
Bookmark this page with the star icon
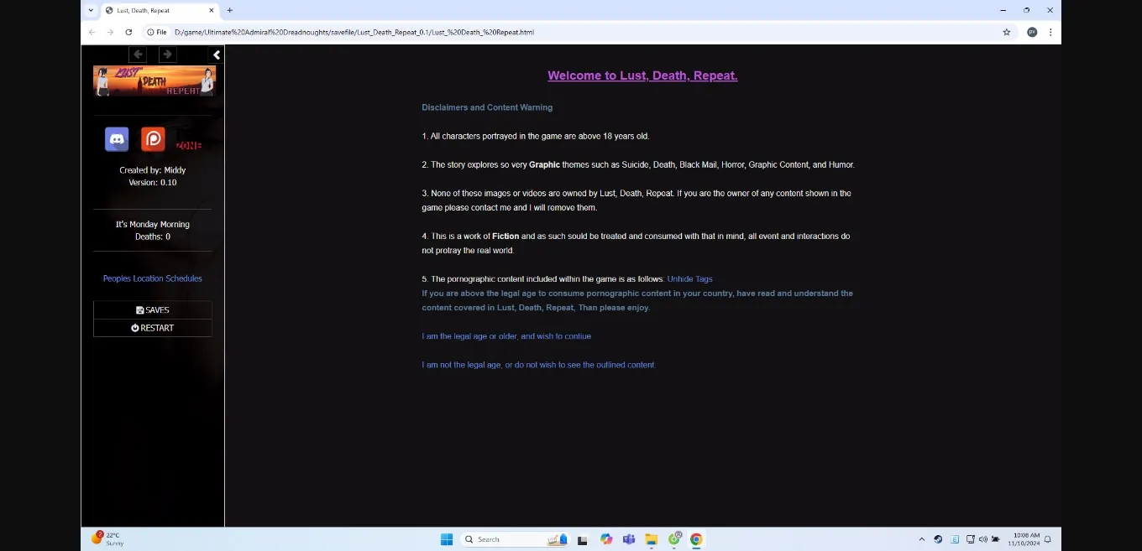pyautogui.click(x=1006, y=32)
